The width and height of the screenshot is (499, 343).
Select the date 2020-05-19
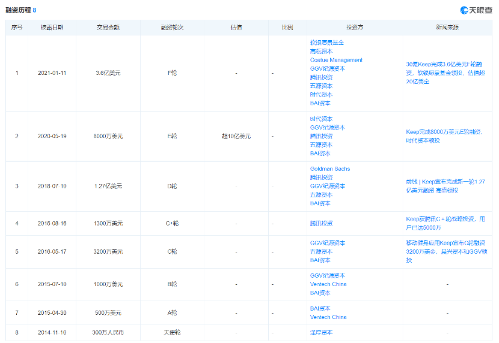[52, 136]
